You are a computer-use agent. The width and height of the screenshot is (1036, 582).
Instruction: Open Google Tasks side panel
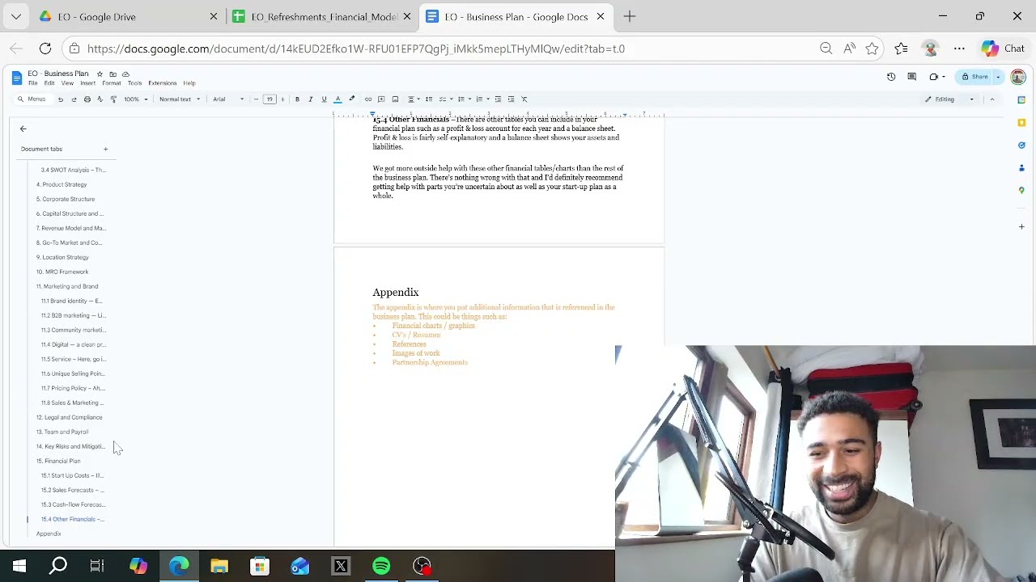tap(1021, 145)
